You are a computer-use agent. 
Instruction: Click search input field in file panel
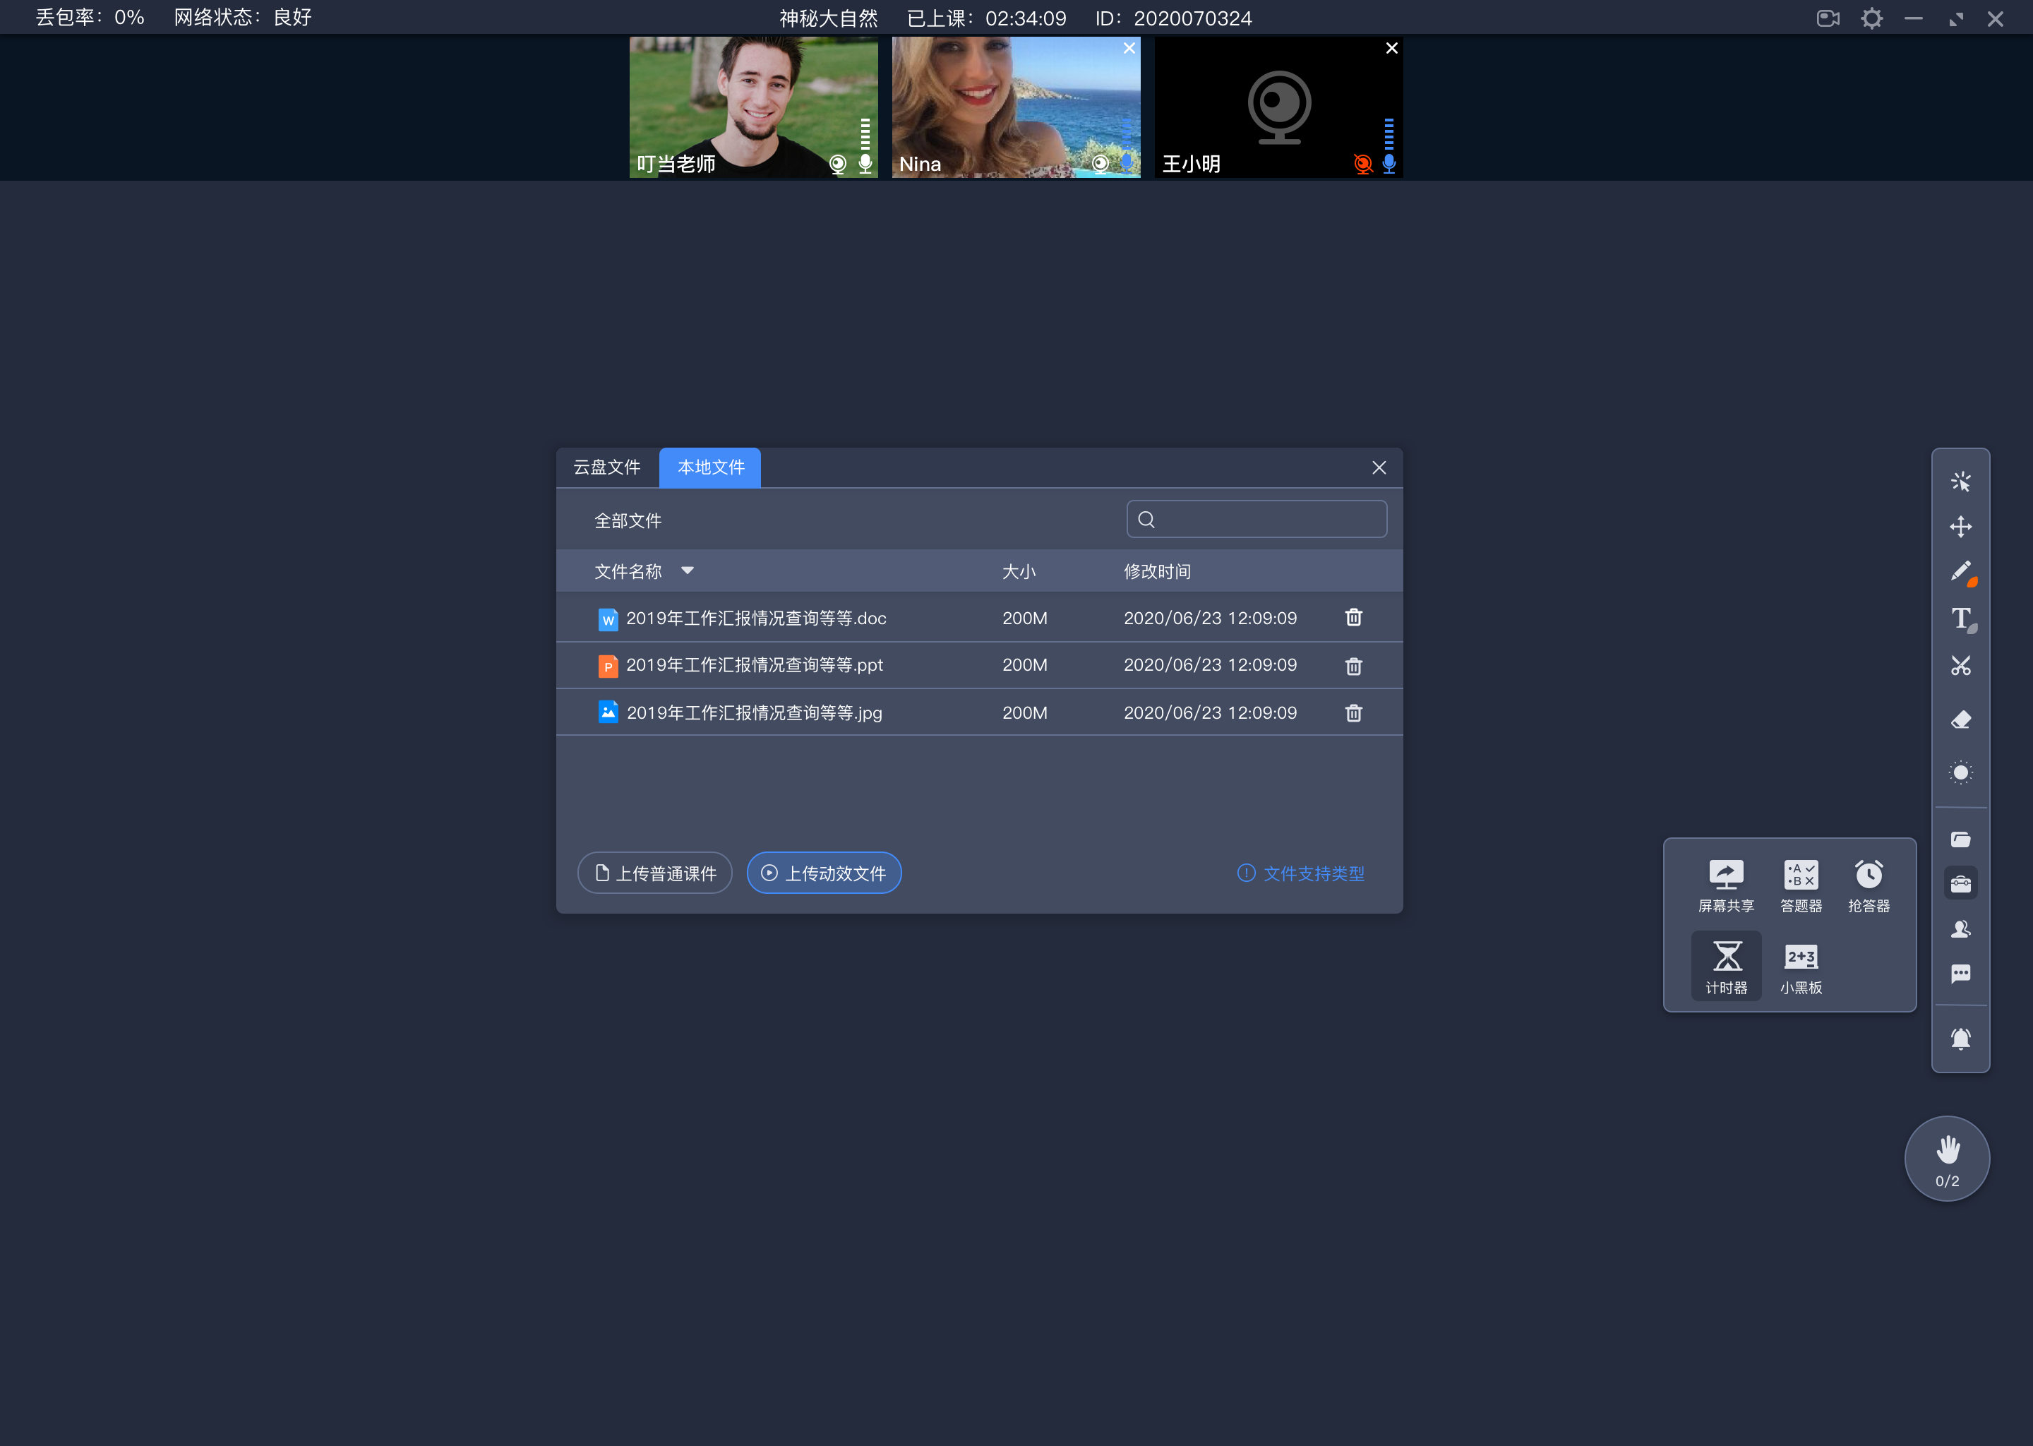point(1257,520)
